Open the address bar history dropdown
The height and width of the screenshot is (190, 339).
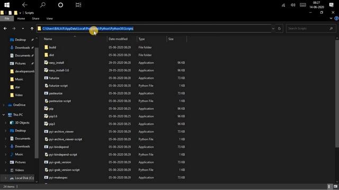coord(273,28)
